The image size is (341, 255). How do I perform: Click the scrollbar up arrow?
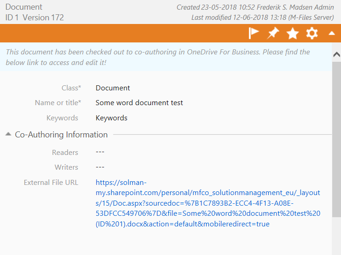pyautogui.click(x=336, y=54)
